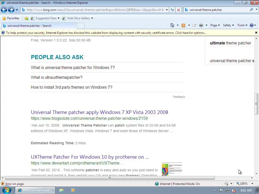Click the vertical scrollbar thumb
Viewport: 259px width, 194px height.
tap(256, 104)
